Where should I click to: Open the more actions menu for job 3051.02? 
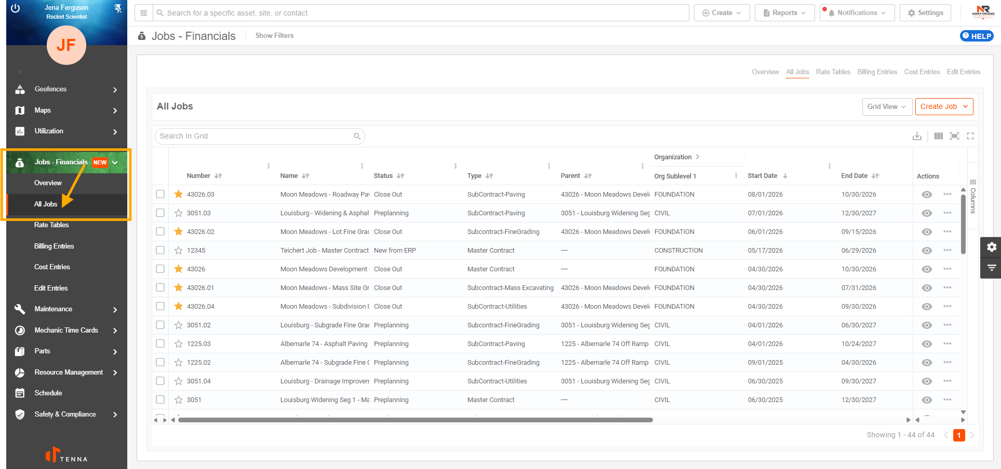coord(947,325)
